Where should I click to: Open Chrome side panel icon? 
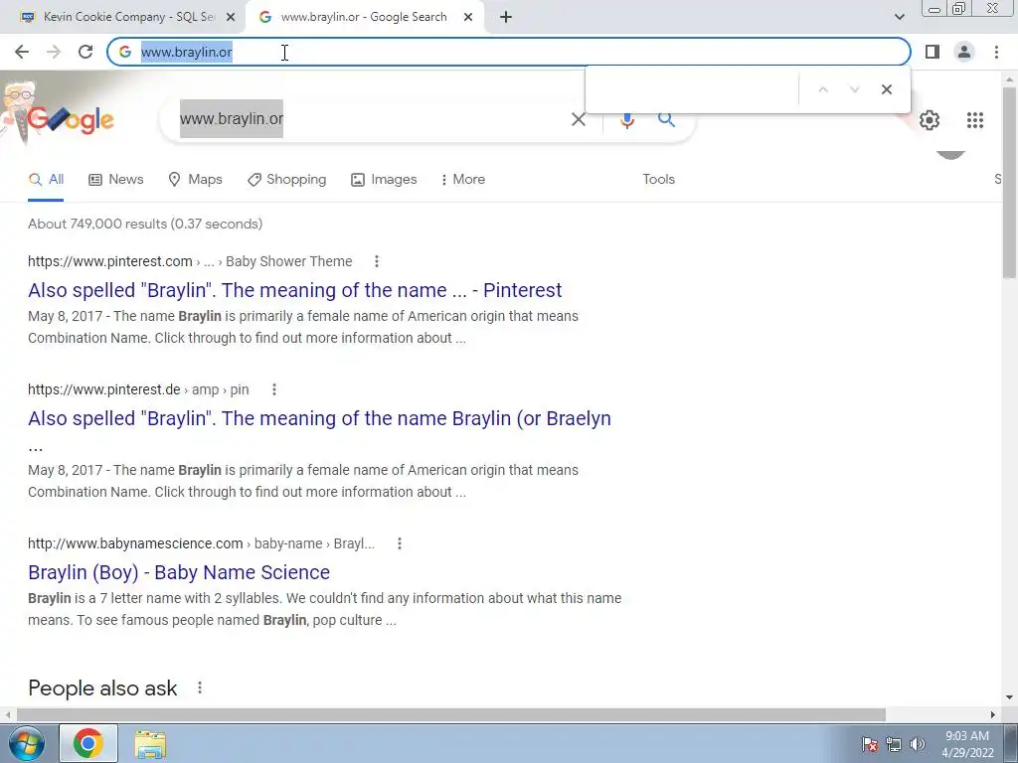(933, 52)
